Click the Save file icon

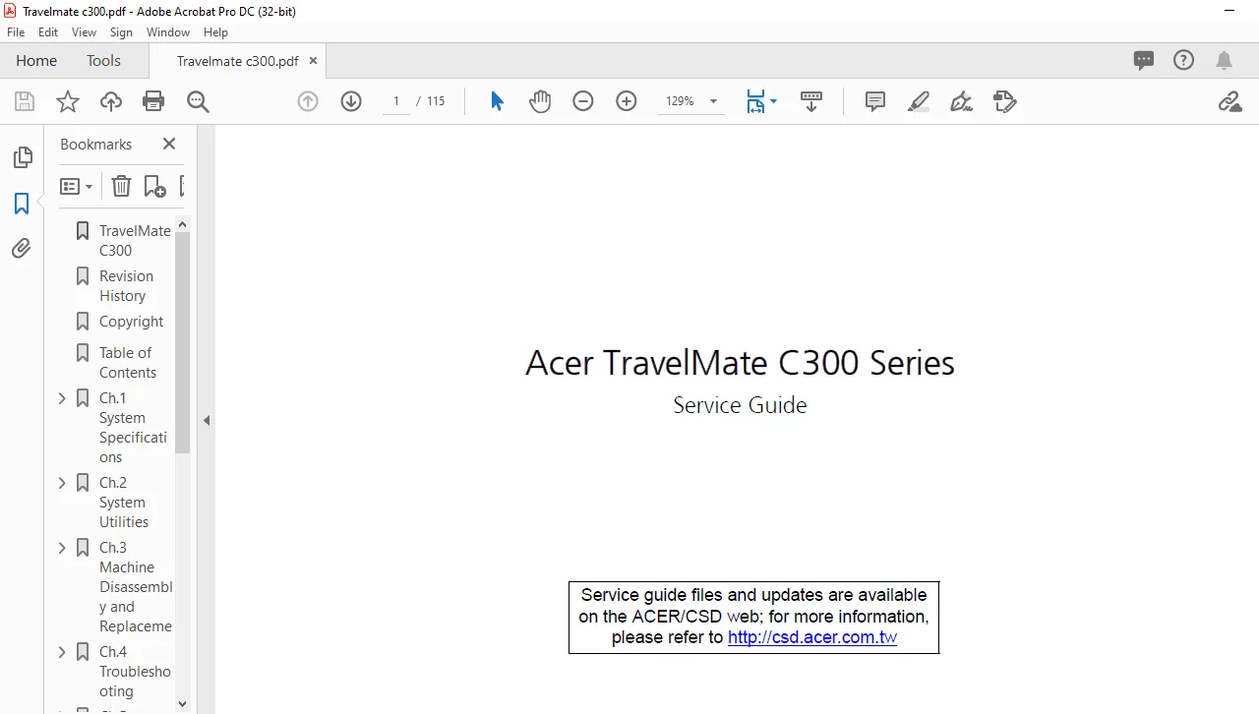25,101
